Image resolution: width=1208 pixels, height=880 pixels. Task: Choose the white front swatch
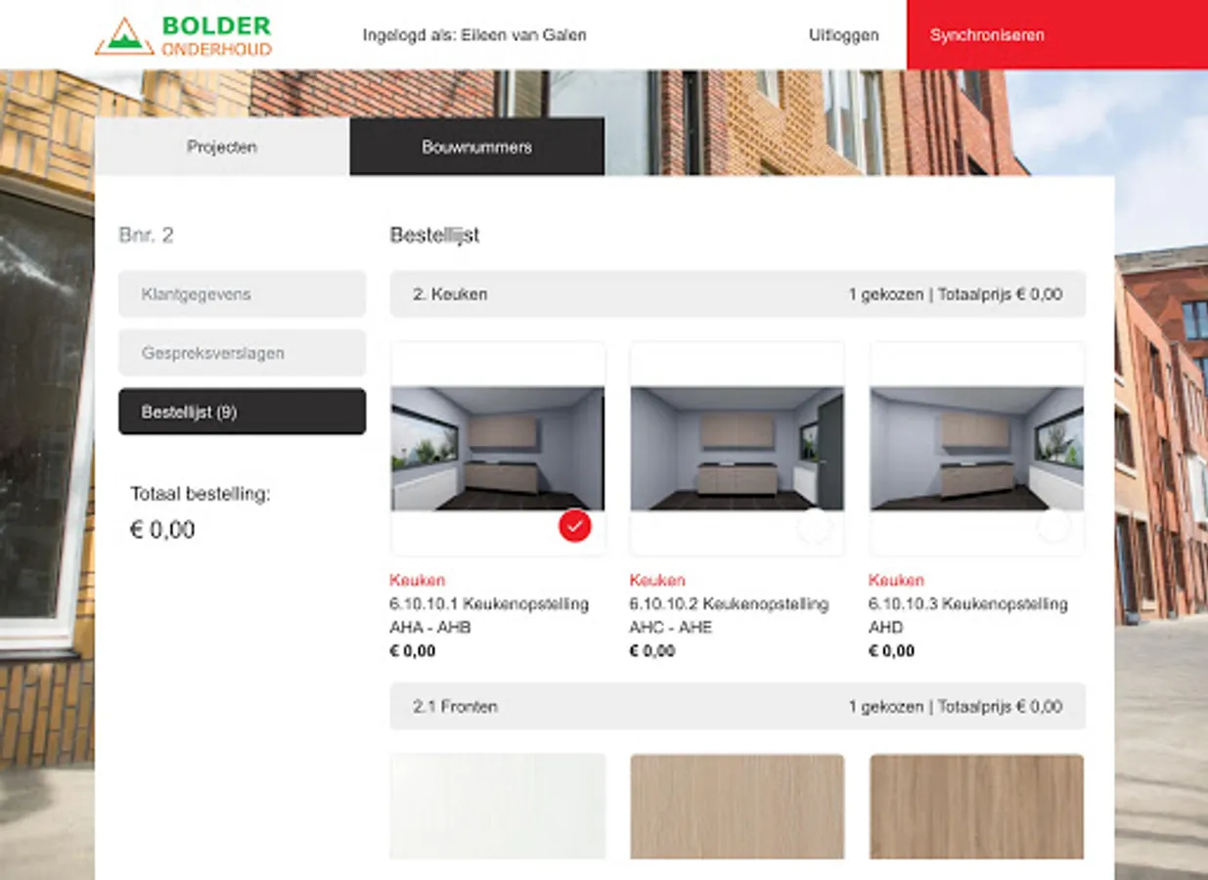(498, 807)
